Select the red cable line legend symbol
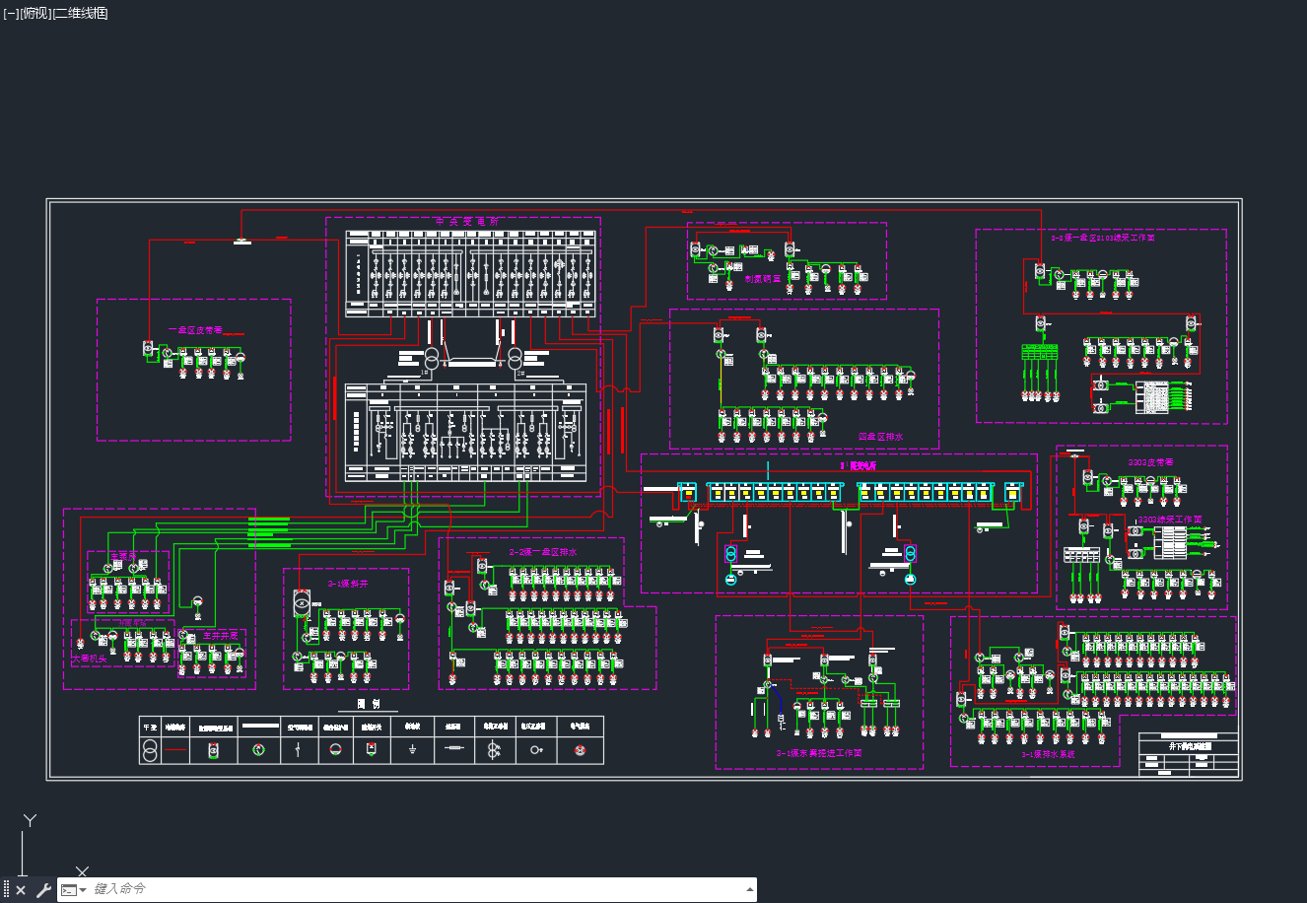The image size is (1307, 903). tap(175, 750)
